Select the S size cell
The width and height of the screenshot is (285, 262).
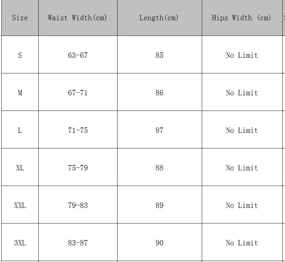pos(20,55)
